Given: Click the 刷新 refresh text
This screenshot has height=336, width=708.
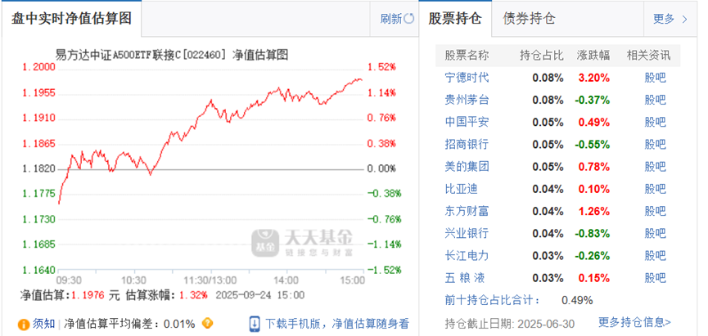Looking at the screenshot, I should pos(391,19).
